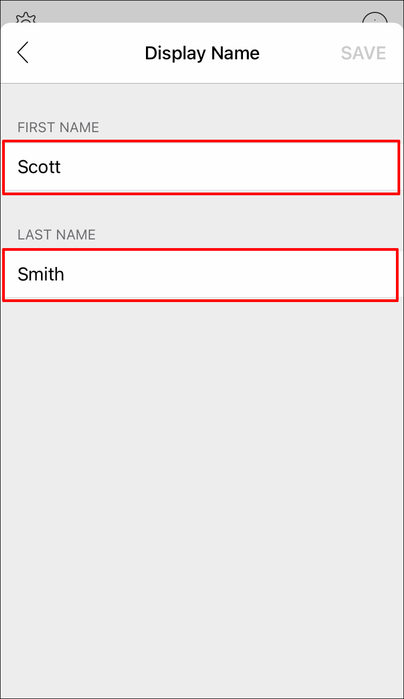Viewport: 404px width, 699px height.
Task: Tap the header between back arrow and title
Action: (86, 53)
